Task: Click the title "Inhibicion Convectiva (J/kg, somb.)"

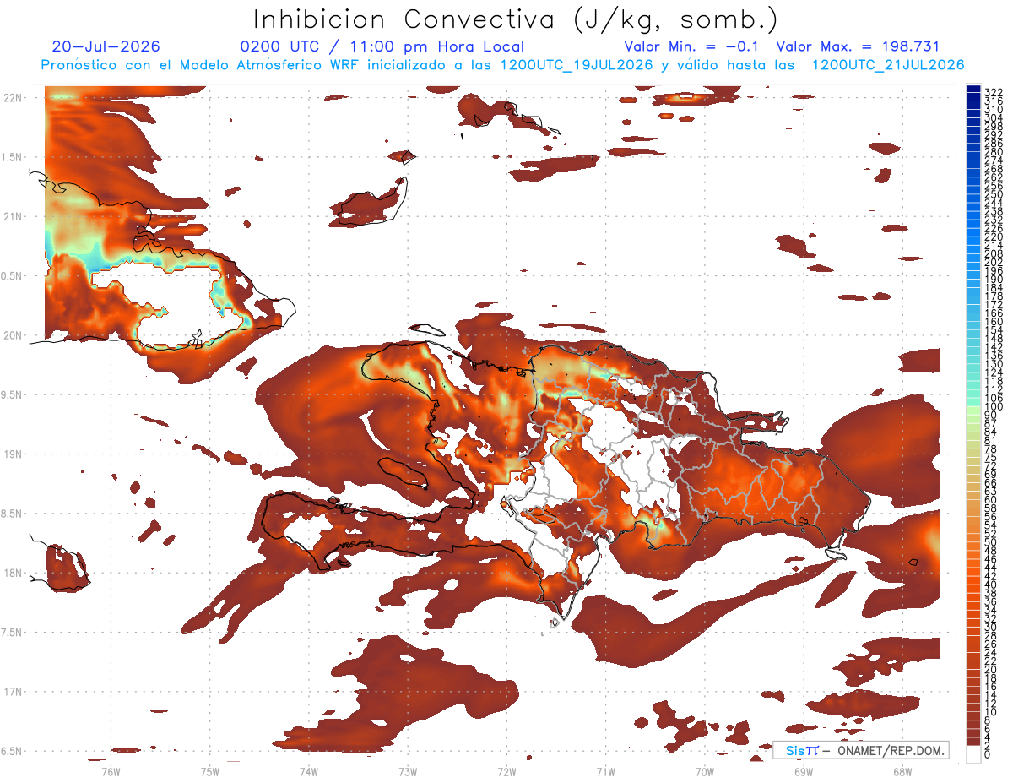Action: pos(515,19)
